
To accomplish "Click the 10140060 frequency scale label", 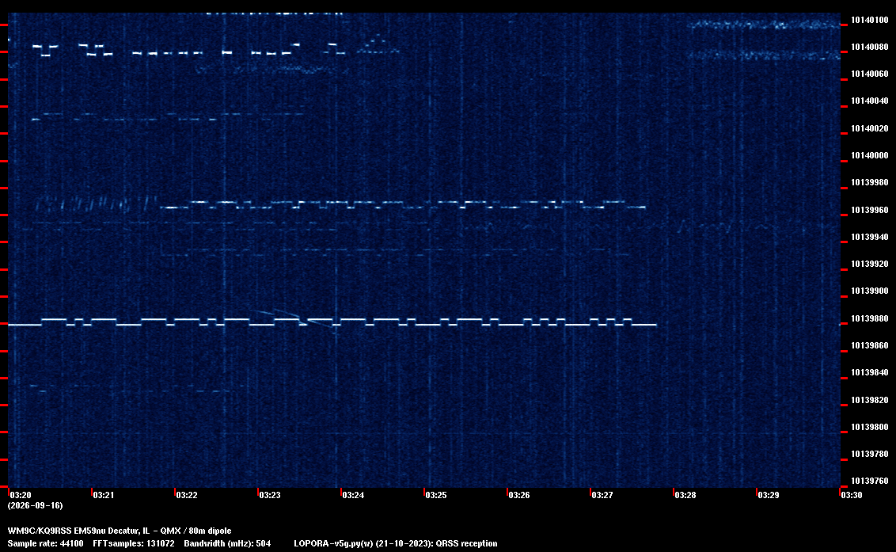I will click(x=870, y=74).
